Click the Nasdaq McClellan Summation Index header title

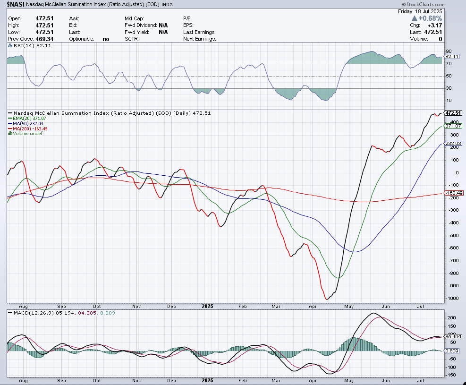tap(93, 4)
